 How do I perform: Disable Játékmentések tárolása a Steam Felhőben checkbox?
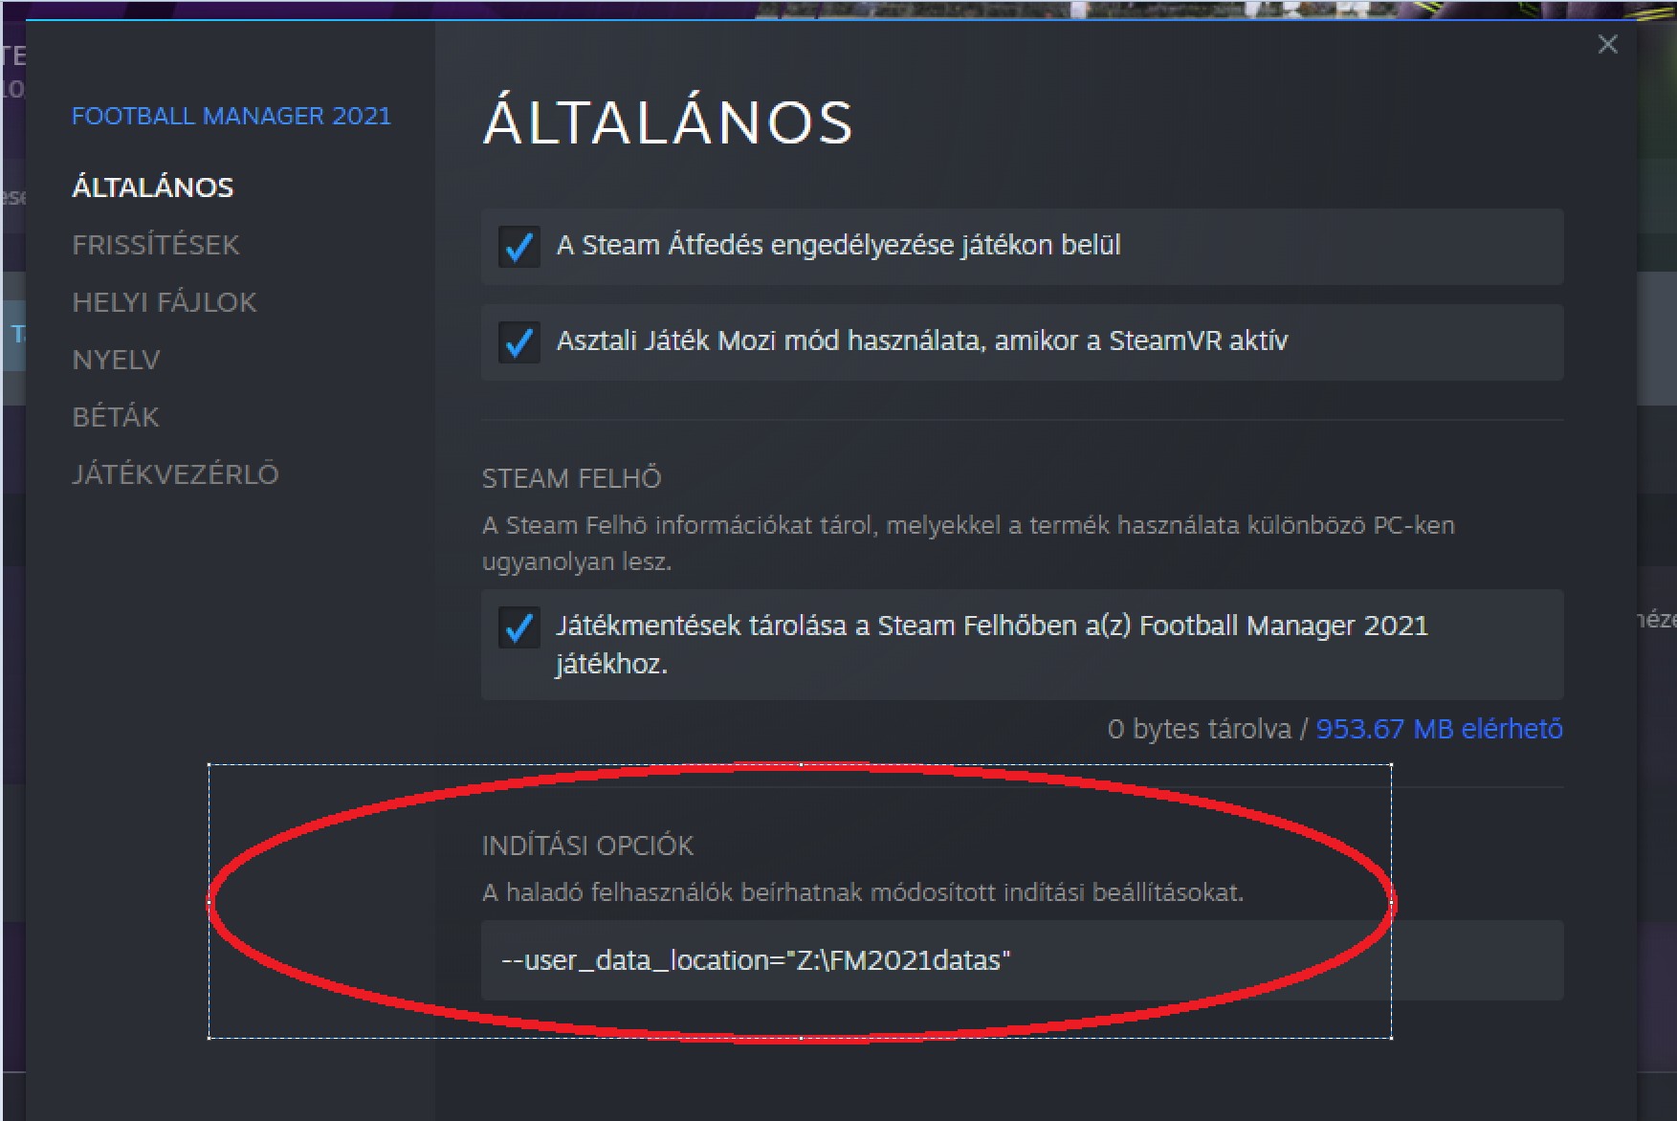[519, 627]
